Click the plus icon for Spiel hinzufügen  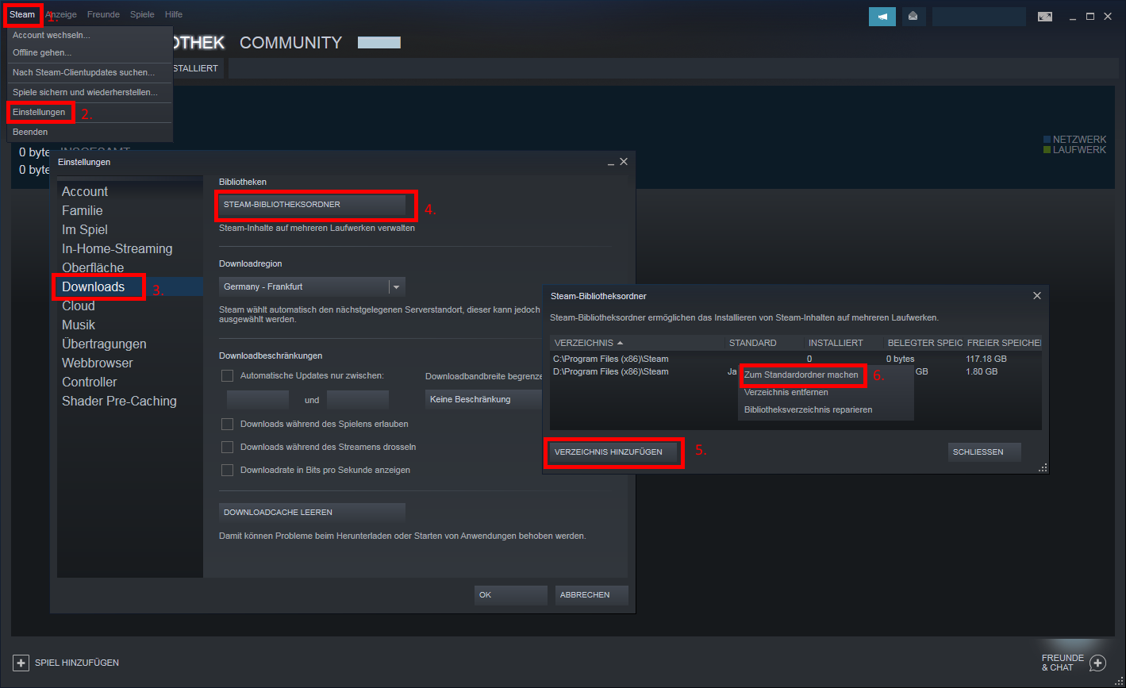pos(21,663)
